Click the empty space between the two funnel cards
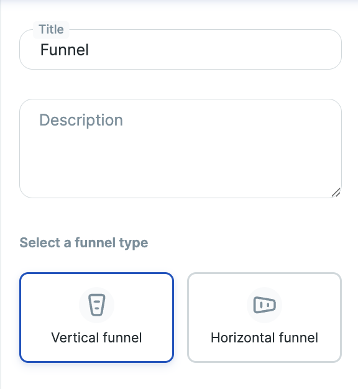 pyautogui.click(x=181, y=318)
